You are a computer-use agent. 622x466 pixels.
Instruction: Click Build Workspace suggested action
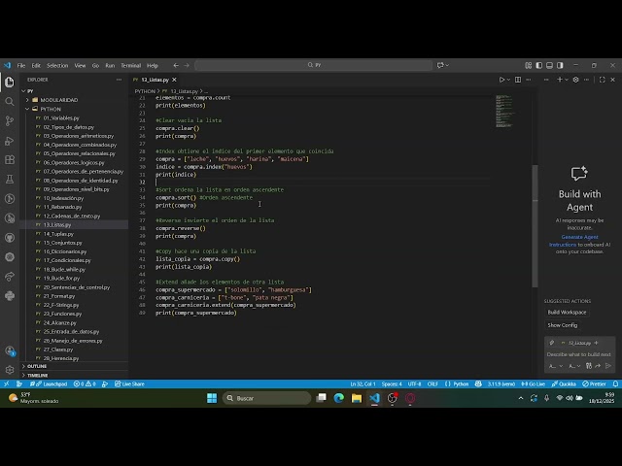pyautogui.click(x=567, y=313)
